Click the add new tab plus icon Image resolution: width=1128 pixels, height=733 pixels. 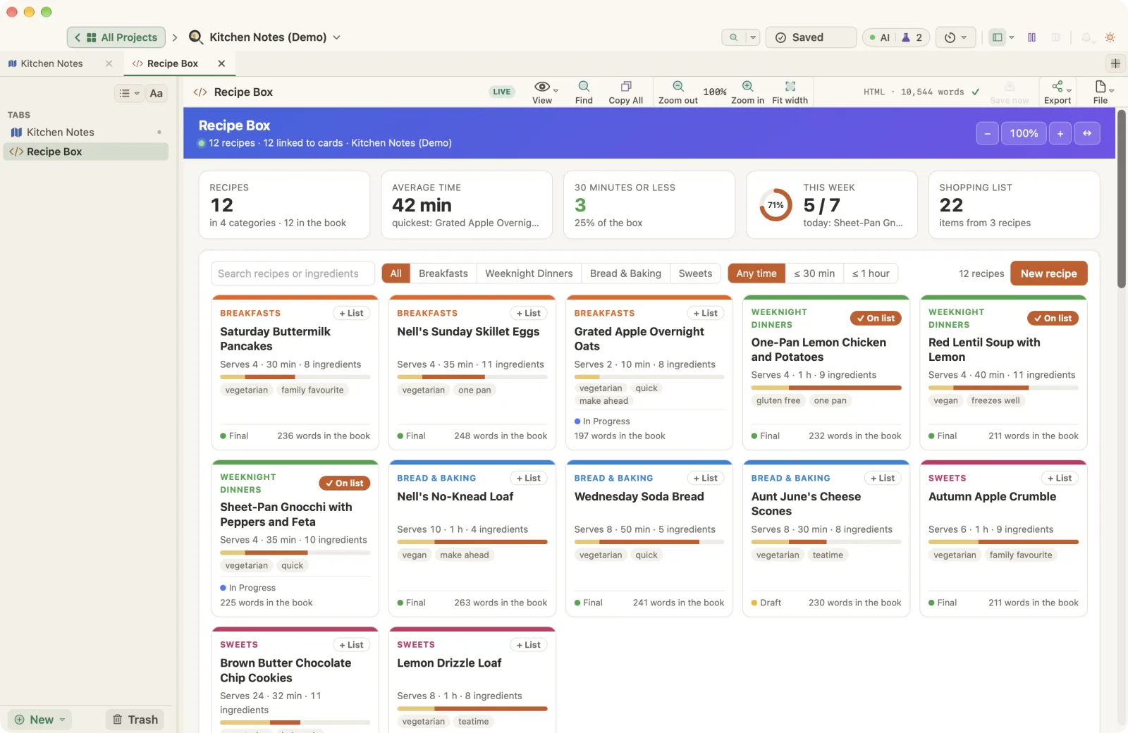pos(1115,63)
